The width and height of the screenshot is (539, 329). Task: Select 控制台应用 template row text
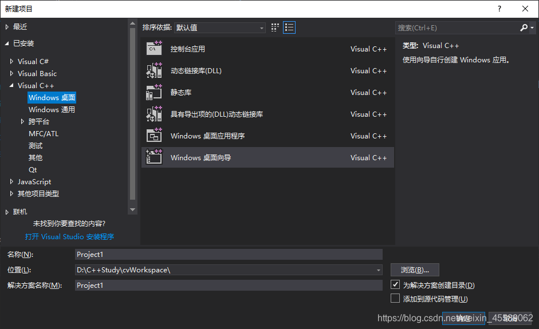(188, 49)
